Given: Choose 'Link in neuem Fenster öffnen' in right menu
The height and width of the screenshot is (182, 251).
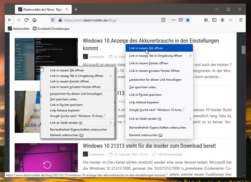Looking at the screenshot, I should (x=159, y=63).
